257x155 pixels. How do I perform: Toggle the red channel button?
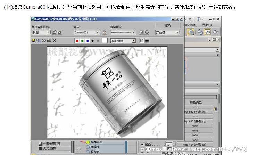[77, 41]
